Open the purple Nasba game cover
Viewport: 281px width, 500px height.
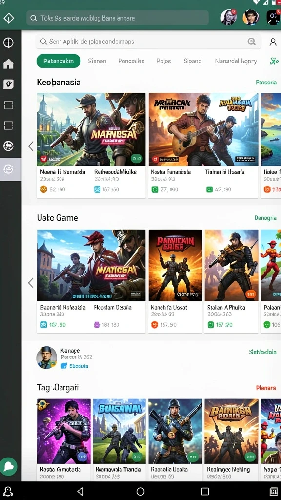[64, 431]
